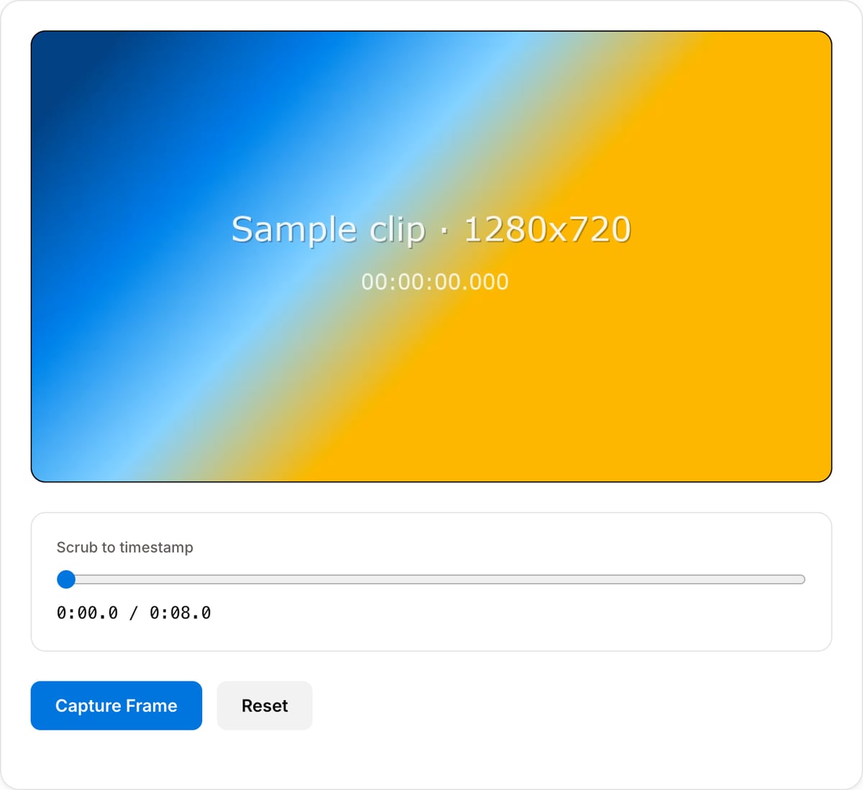
Task: Click the middle of the timestamp slider track
Action: point(431,579)
